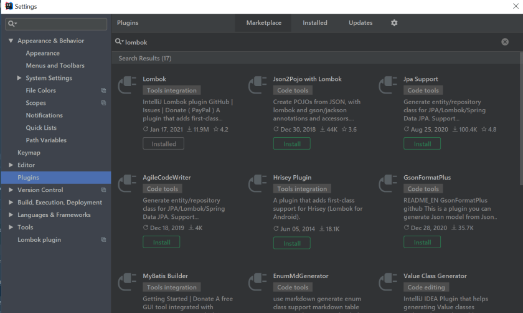The image size is (523, 313).
Task: Click the EnumMdGenerator plugin icon
Action: [258, 282]
